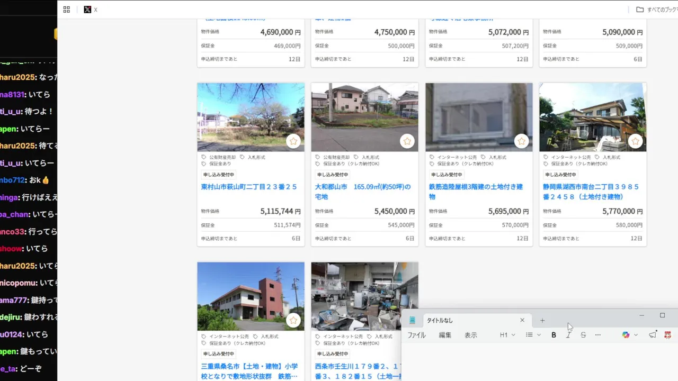Apply bold formatting in Notepad
Image resolution: width=678 pixels, height=381 pixels.
coord(554,335)
